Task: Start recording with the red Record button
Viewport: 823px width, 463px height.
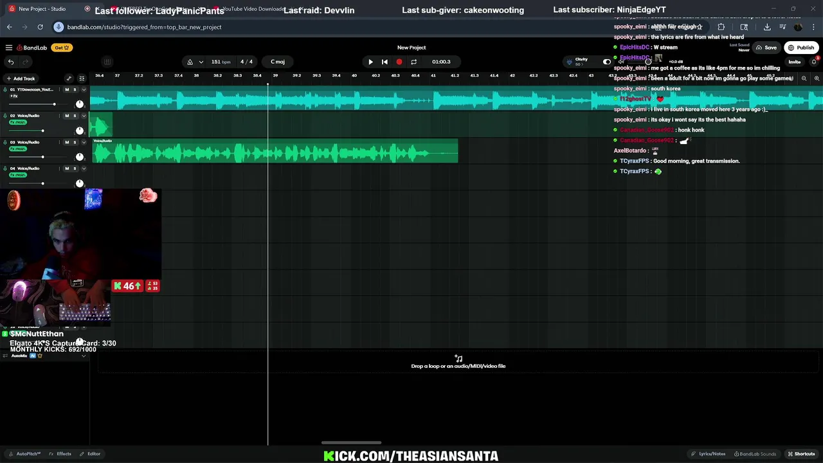Action: coord(399,62)
